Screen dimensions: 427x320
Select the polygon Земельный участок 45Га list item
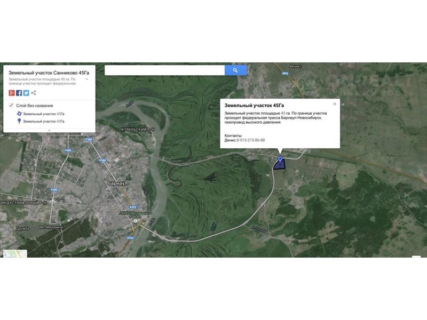click(43, 114)
